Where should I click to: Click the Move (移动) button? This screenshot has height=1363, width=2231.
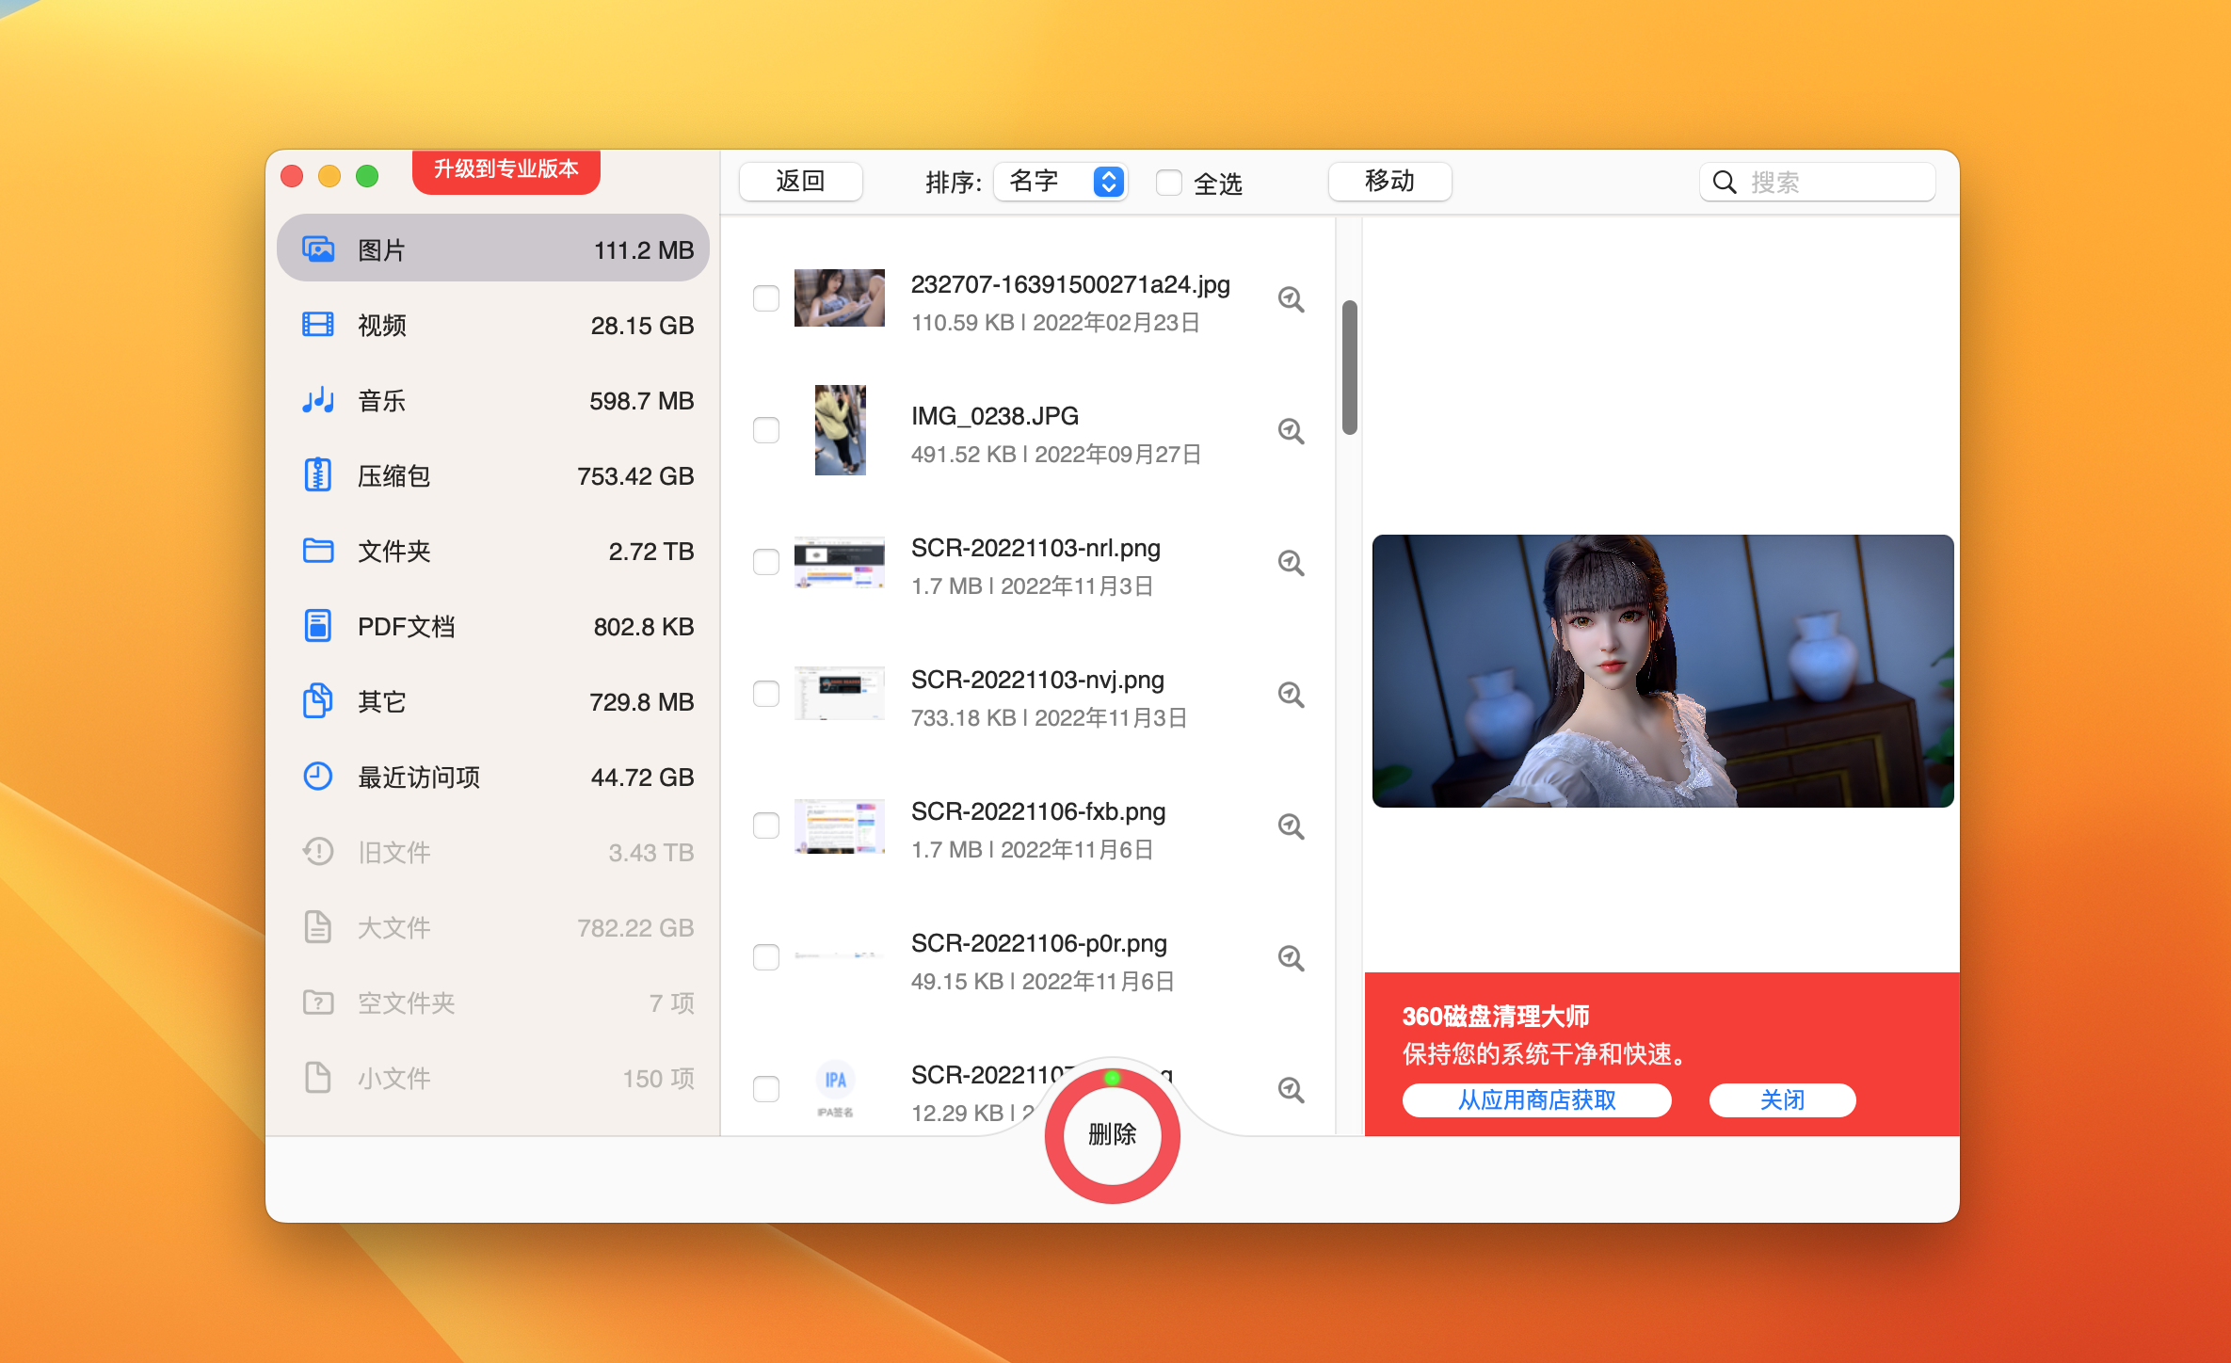[1388, 182]
